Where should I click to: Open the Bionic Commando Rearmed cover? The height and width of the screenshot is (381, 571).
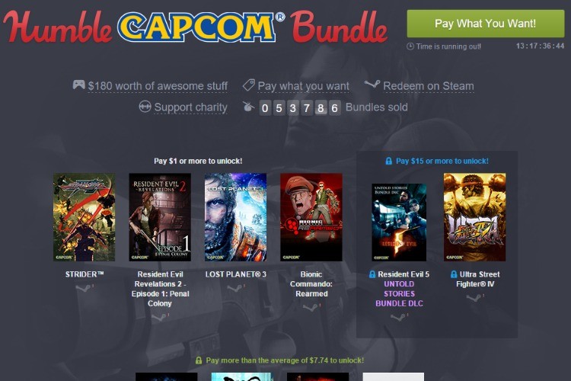click(311, 217)
